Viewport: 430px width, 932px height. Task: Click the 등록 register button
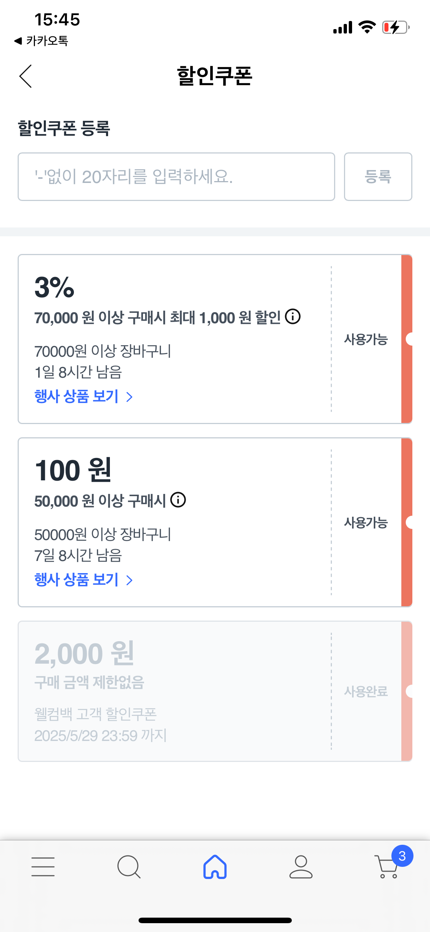378,177
